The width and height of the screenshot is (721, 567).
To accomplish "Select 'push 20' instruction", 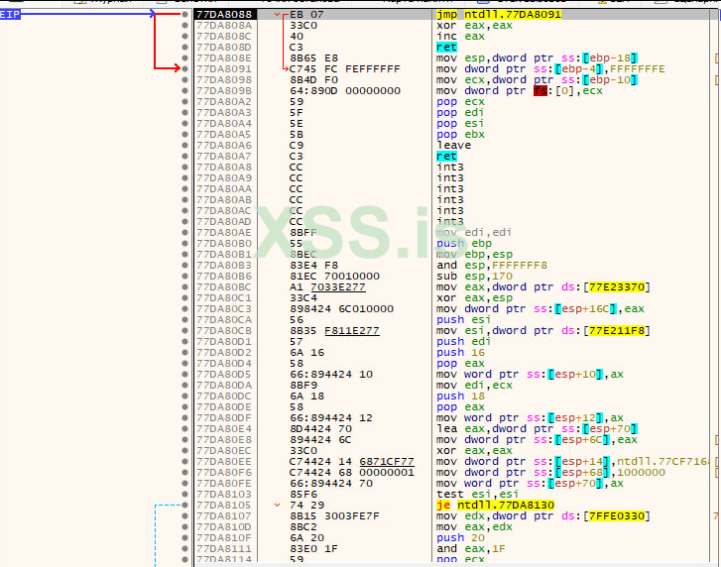I will pyautogui.click(x=460, y=537).
